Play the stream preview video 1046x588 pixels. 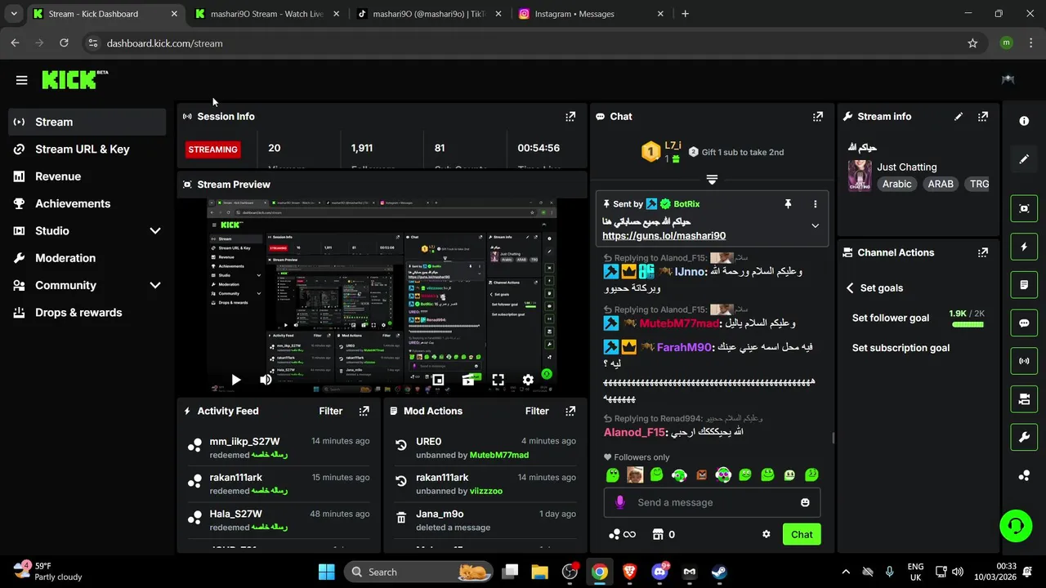coord(235,380)
